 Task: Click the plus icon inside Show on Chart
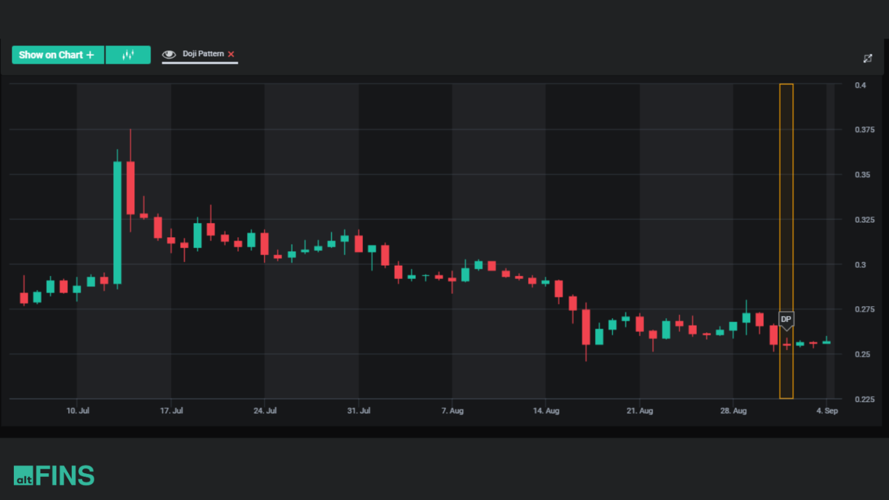(90, 54)
